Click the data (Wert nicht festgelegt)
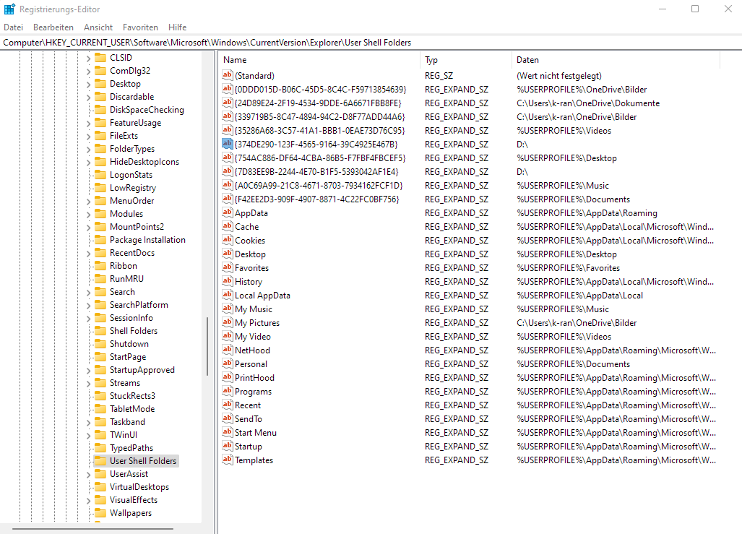The height and width of the screenshot is (534, 742). (559, 76)
